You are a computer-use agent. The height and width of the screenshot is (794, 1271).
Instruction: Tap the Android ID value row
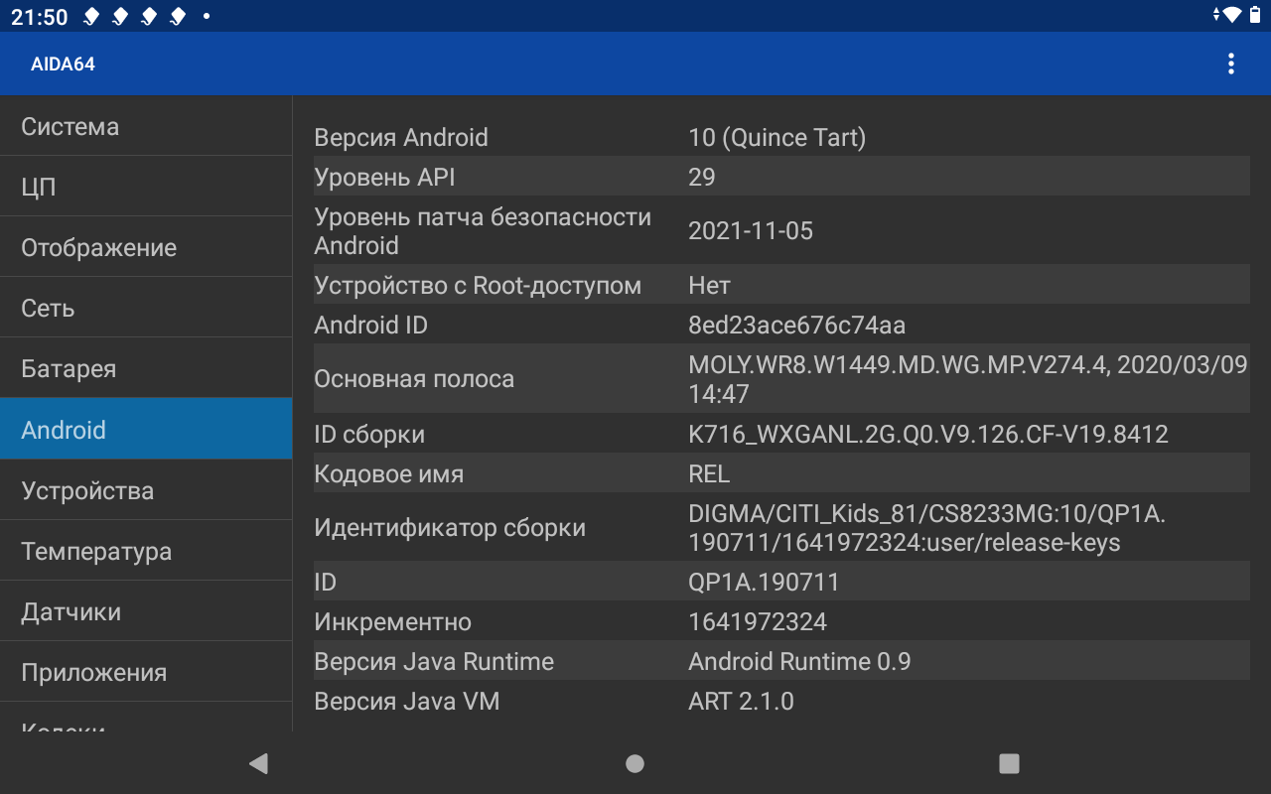pos(780,325)
